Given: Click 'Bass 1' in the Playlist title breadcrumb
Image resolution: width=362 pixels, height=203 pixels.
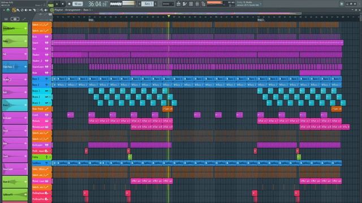Looking at the screenshot, I should pyautogui.click(x=87, y=10).
